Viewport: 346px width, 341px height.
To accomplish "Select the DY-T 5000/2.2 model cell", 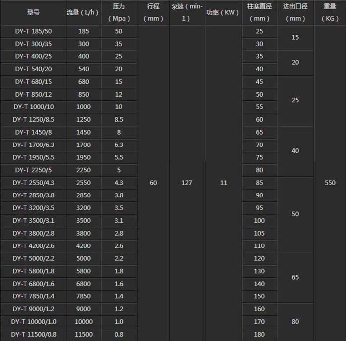I will [33, 258].
